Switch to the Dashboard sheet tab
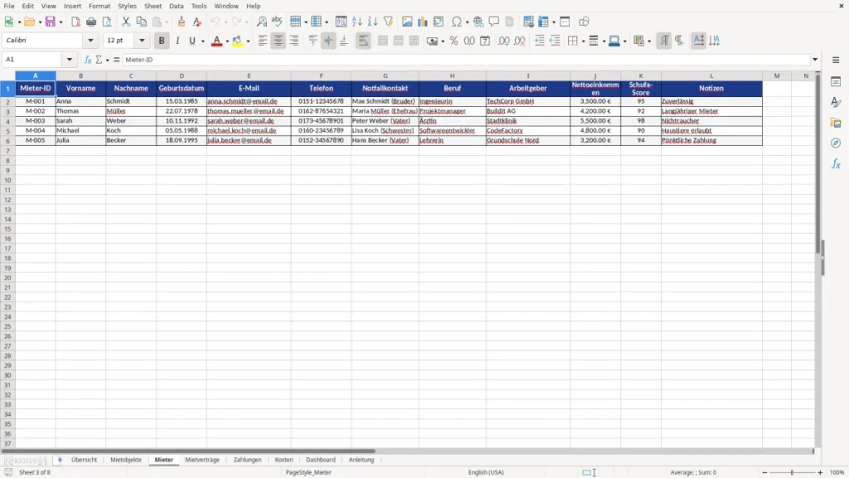Screen dimensions: 849x478 321,460
